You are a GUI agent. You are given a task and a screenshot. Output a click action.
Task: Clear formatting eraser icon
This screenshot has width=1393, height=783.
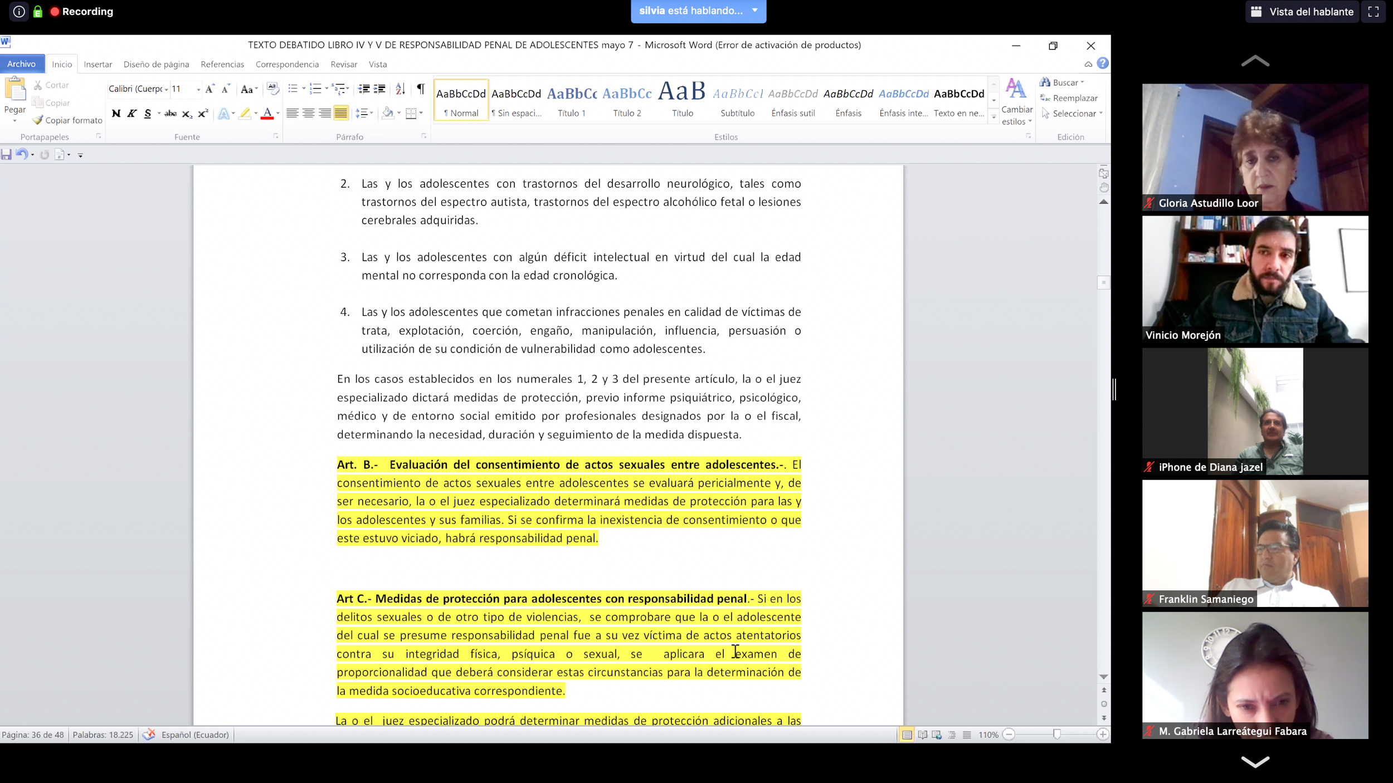point(272,89)
